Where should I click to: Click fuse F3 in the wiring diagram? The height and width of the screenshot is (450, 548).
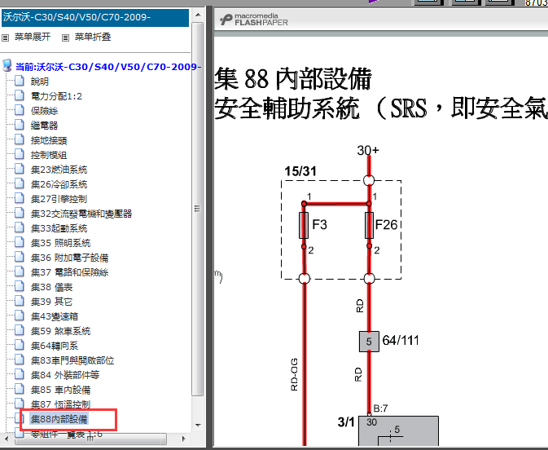[304, 225]
